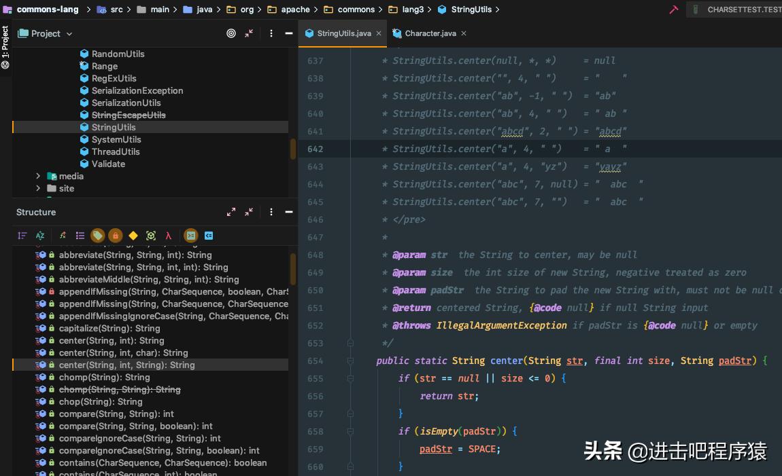Screen dimensions: 782x476
Task: Switch to the Character.java tab
Action: 430,33
